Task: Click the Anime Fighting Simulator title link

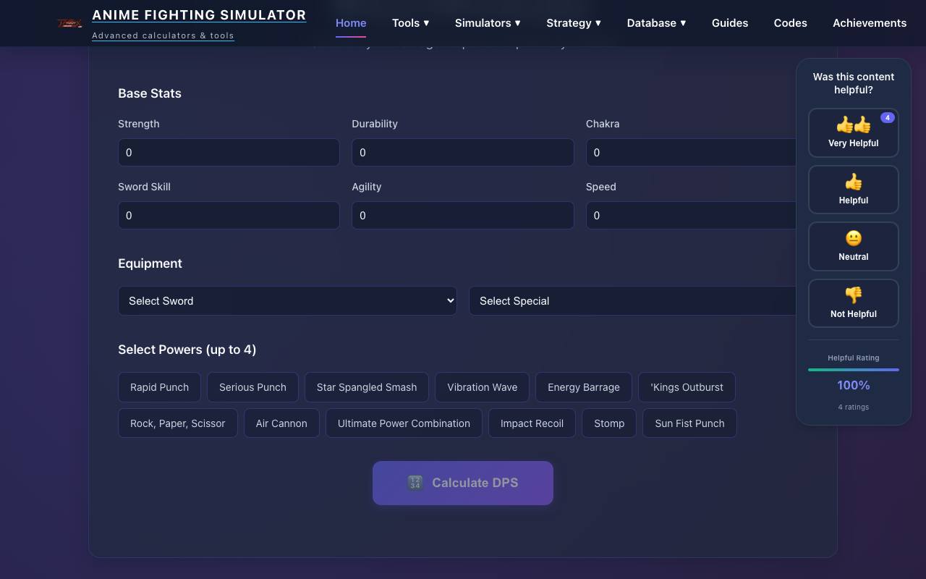Action: click(x=199, y=15)
